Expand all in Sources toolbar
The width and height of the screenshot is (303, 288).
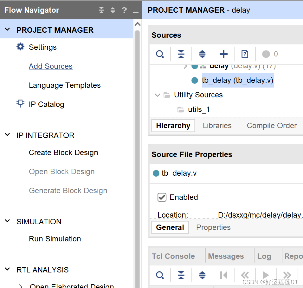click(202, 54)
